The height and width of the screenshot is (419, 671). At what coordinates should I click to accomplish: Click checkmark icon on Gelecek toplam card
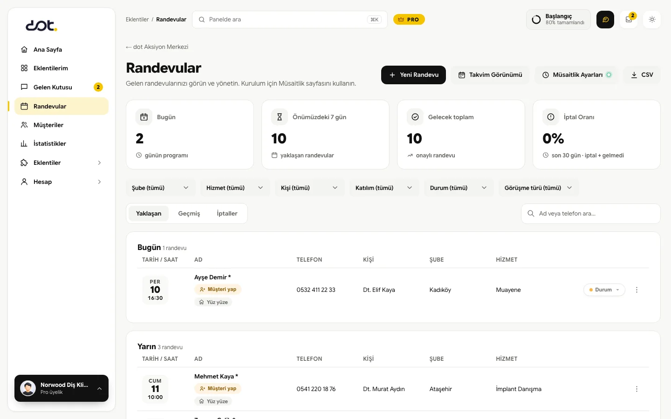[415, 117]
